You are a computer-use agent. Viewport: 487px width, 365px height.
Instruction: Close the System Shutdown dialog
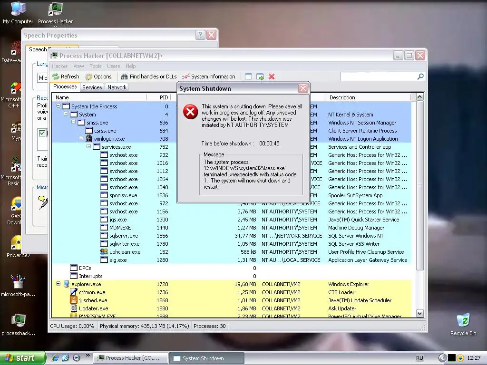pos(303,88)
